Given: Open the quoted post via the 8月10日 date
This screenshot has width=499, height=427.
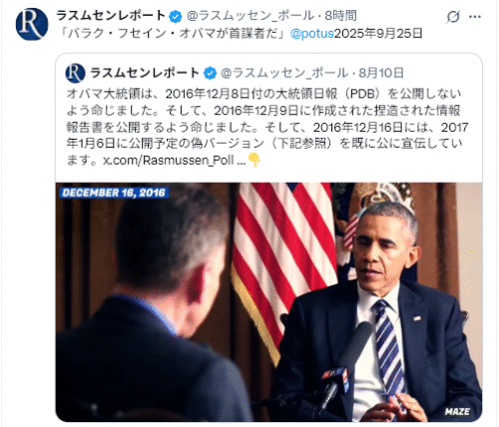Looking at the screenshot, I should coord(381,73).
